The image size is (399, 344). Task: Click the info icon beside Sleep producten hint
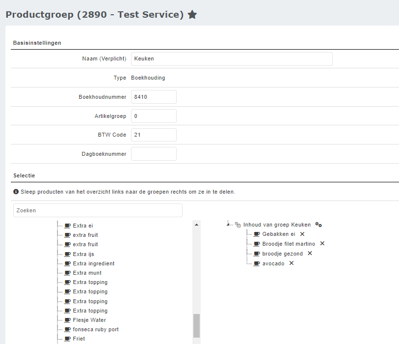(16, 192)
